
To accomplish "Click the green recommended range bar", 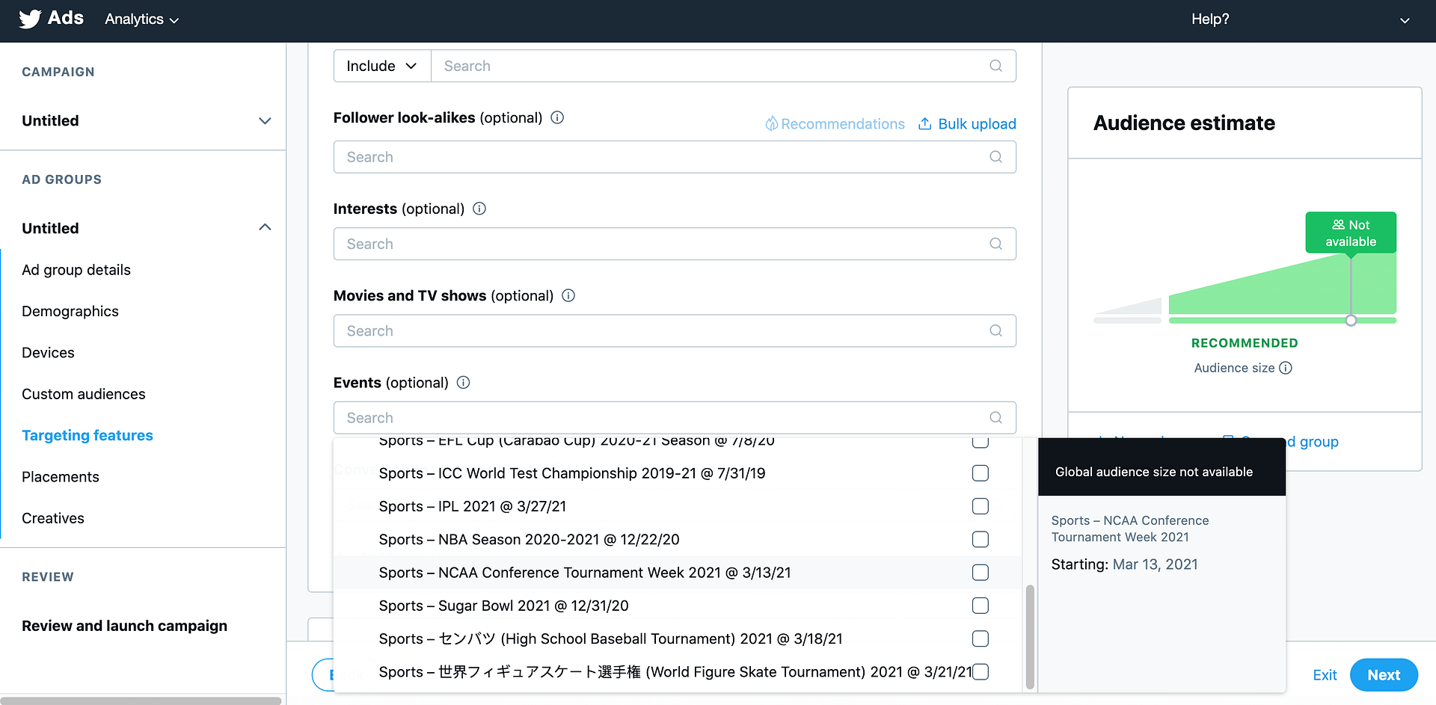I will [1282, 321].
